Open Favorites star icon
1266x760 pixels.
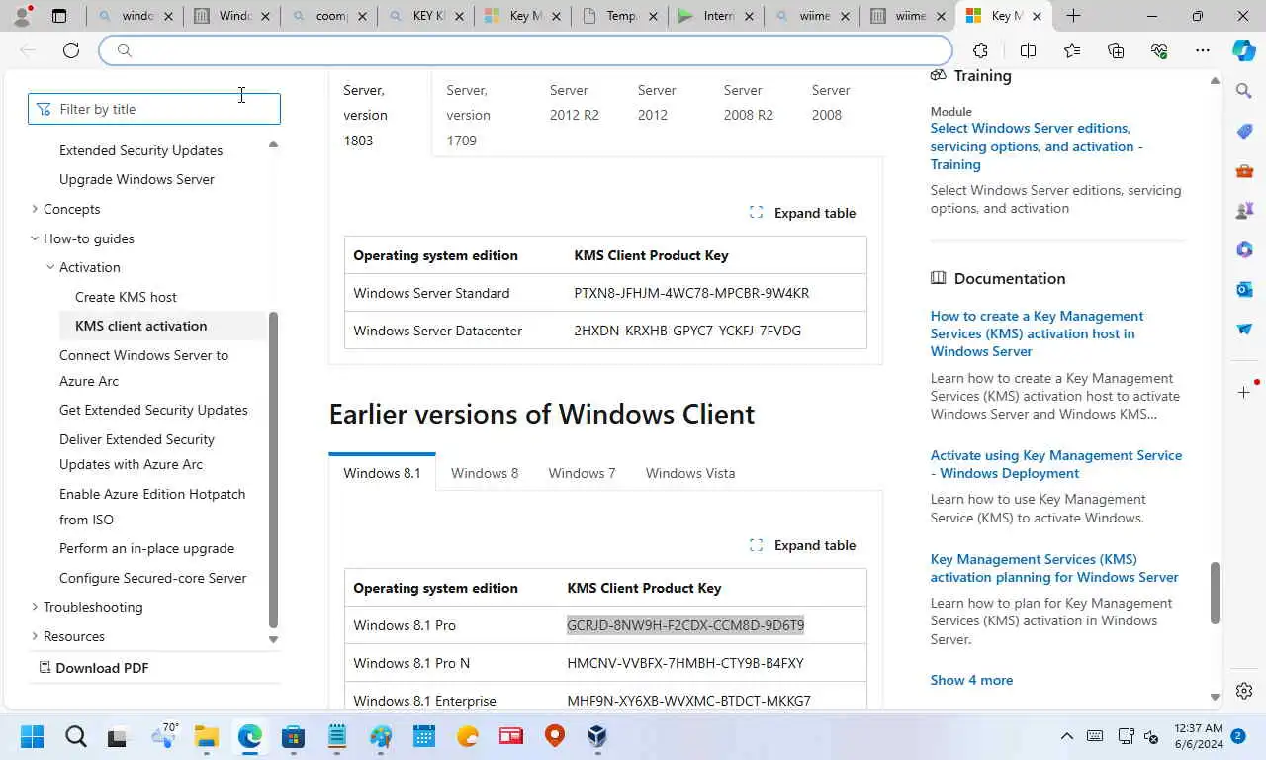click(x=1072, y=50)
